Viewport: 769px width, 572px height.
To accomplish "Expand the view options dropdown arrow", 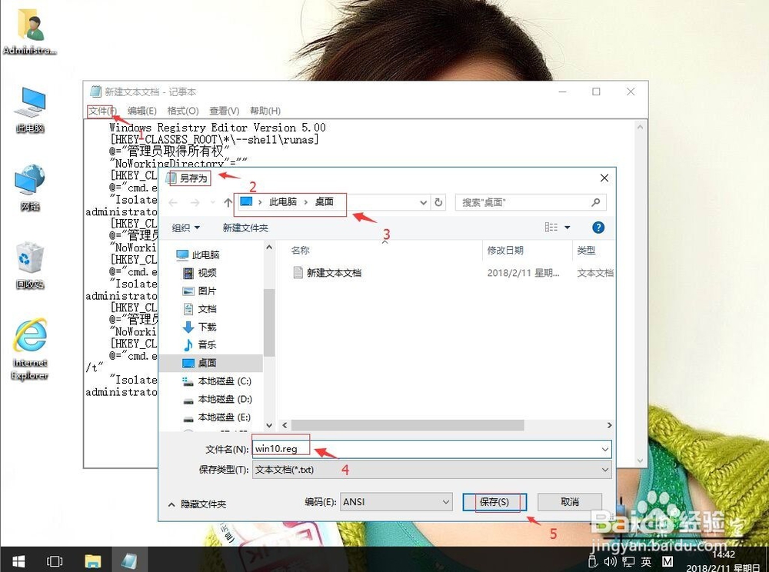I will coord(568,228).
